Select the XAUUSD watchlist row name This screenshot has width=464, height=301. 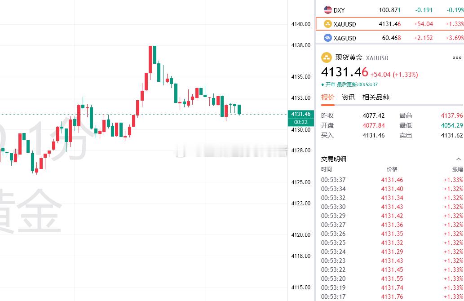pos(345,24)
